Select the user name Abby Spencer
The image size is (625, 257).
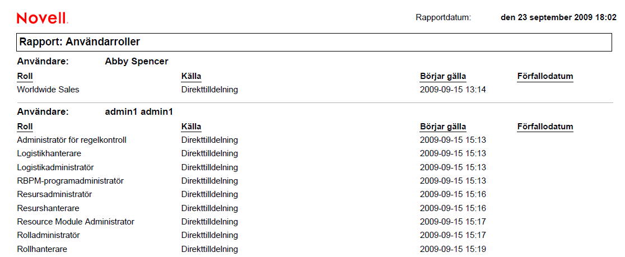click(x=137, y=62)
